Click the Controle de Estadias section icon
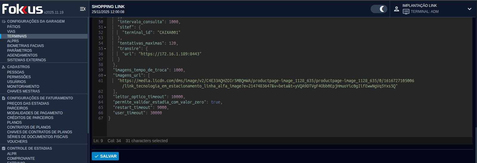Screen dimensions: 477x163 tap(4, 148)
